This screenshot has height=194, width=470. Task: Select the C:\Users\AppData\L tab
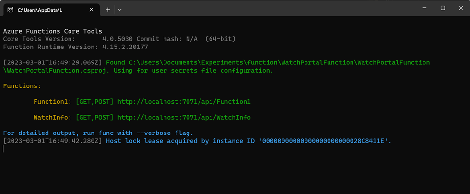click(x=43, y=9)
